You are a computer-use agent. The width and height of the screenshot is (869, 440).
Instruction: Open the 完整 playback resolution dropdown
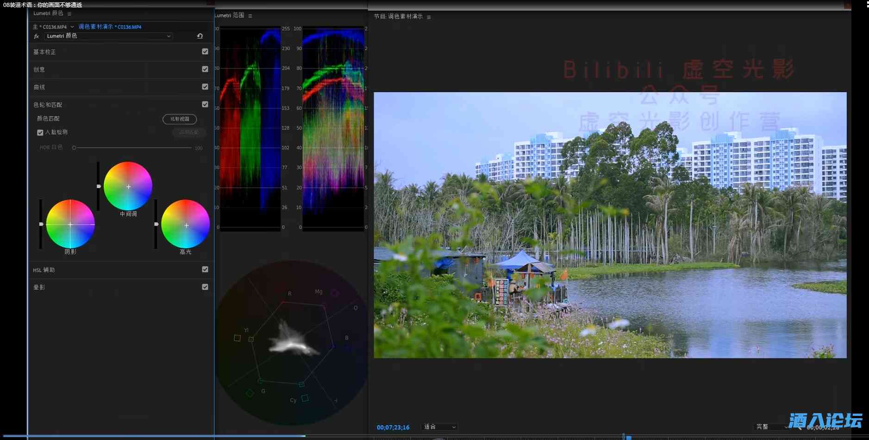click(x=771, y=427)
